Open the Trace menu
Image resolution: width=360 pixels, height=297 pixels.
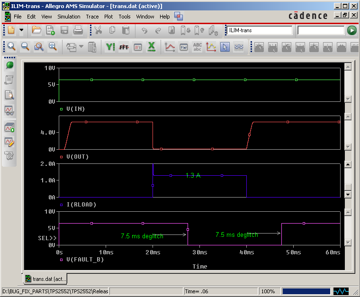(92, 17)
